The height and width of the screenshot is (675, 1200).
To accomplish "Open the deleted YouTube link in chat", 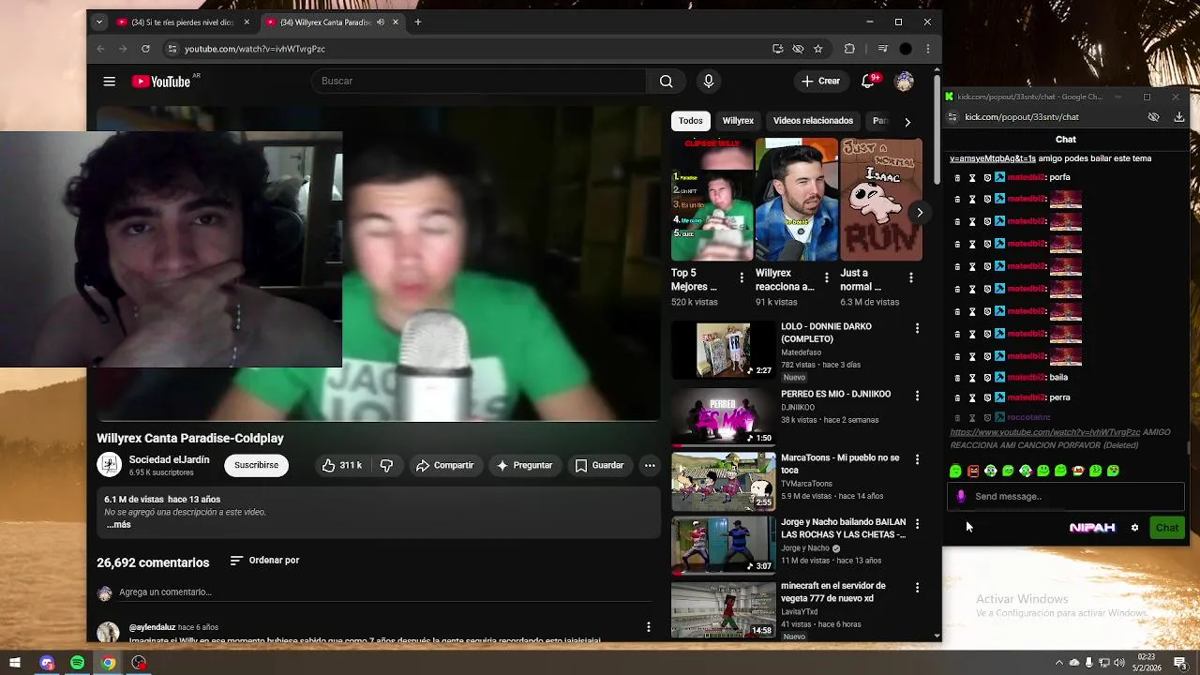I will [x=1045, y=432].
